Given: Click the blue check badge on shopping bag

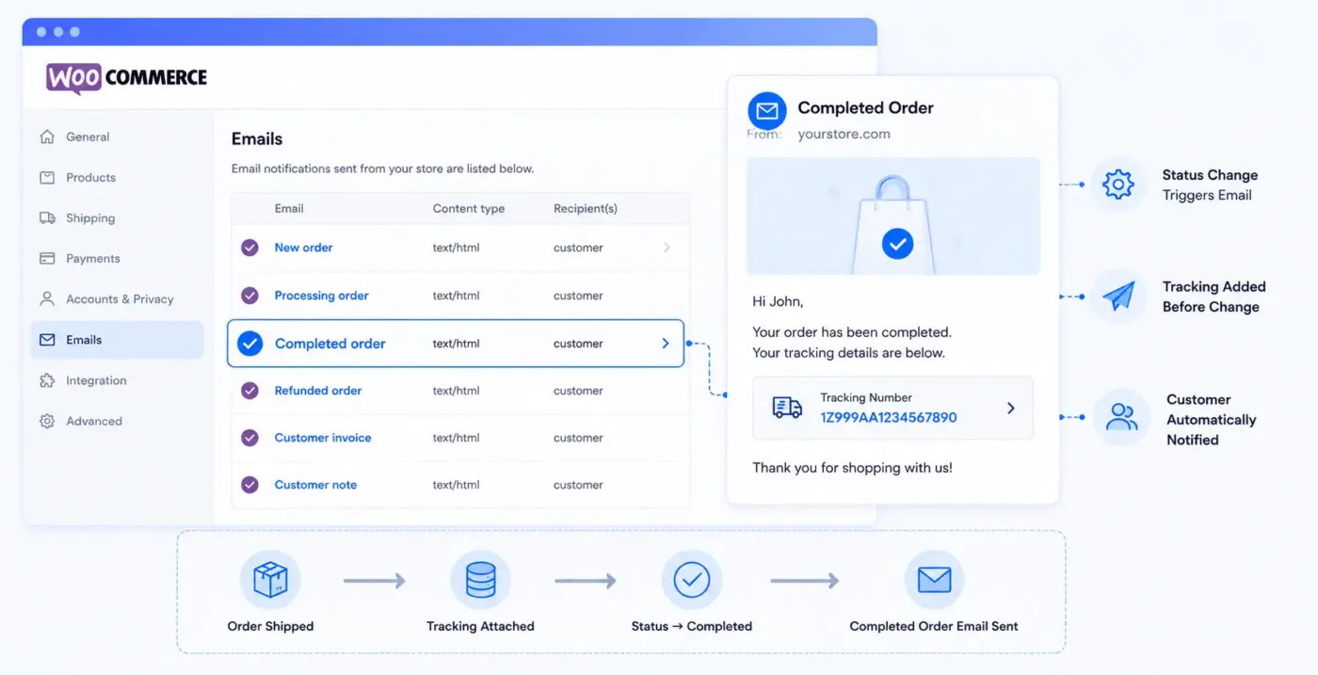Looking at the screenshot, I should tap(897, 245).
